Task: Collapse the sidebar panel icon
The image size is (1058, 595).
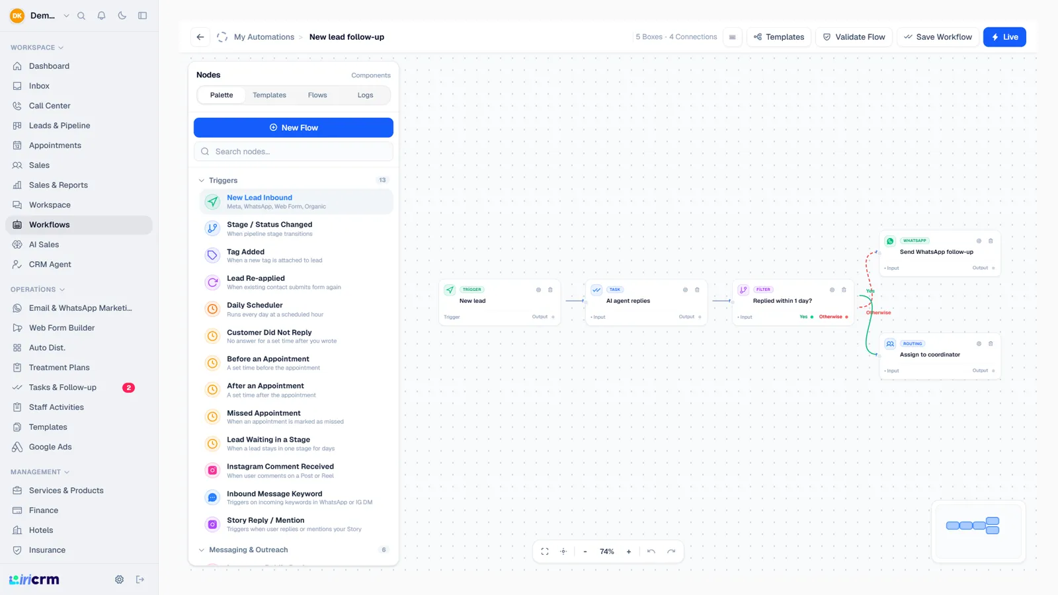Action: (142, 16)
